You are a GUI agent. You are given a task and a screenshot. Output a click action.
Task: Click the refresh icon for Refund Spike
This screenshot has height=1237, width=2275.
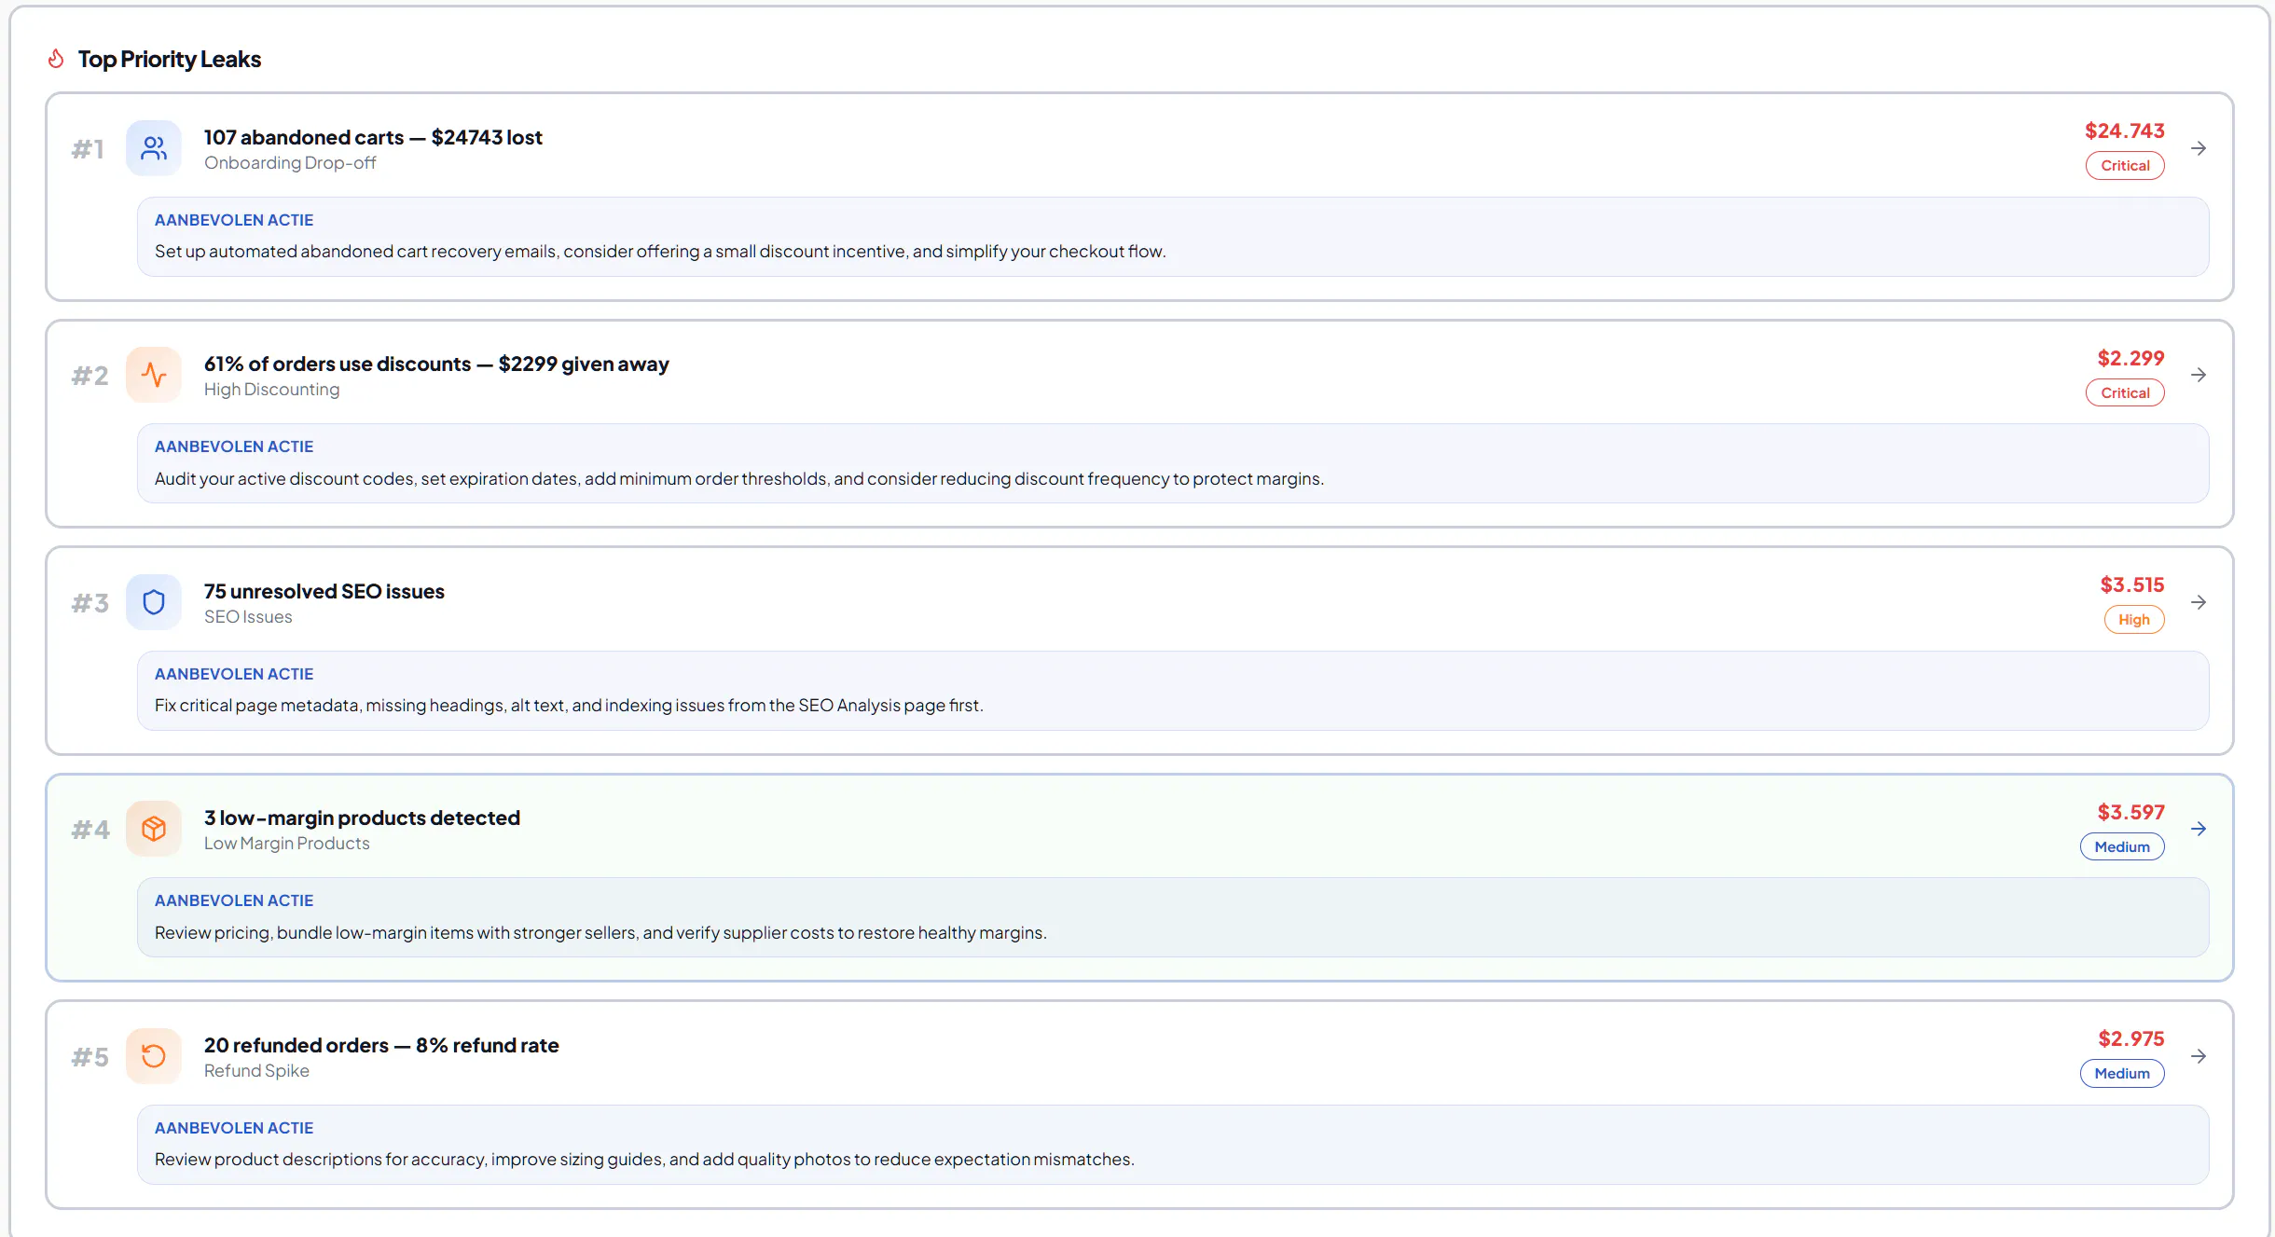[x=154, y=1056]
